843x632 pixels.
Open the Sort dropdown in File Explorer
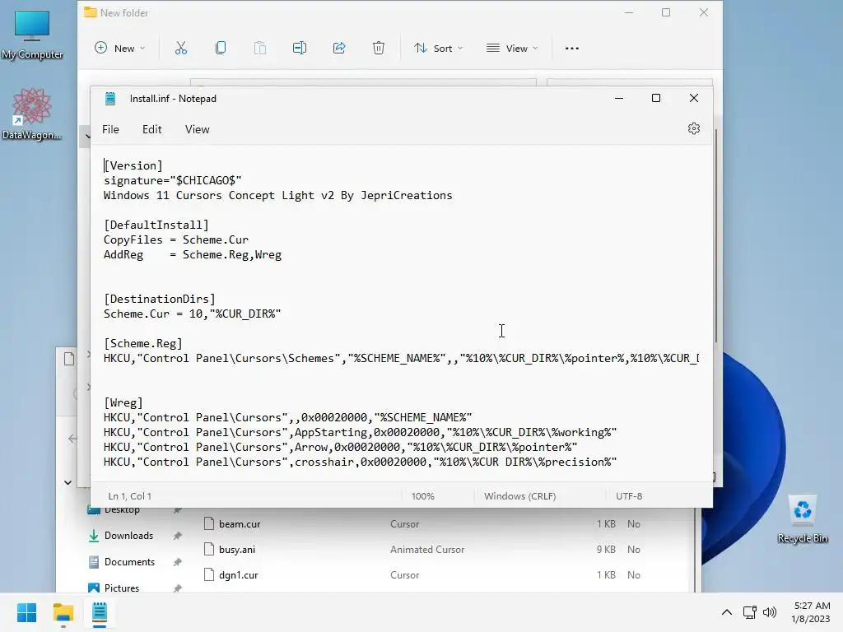(x=438, y=49)
